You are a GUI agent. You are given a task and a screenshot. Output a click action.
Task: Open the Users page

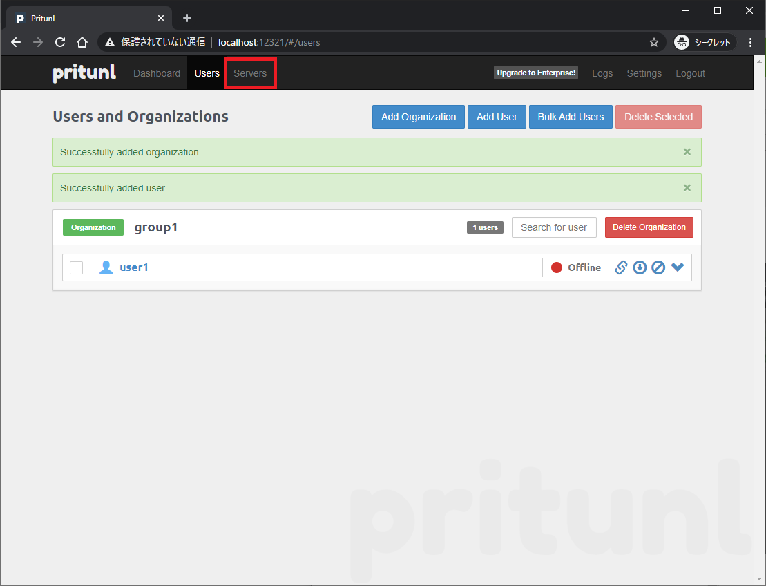pyautogui.click(x=207, y=73)
